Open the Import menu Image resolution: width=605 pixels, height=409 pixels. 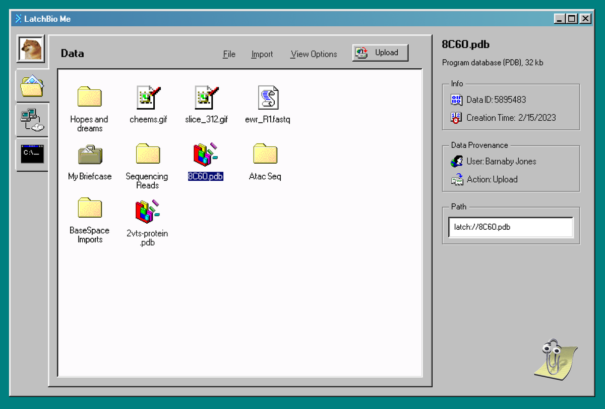pyautogui.click(x=262, y=54)
